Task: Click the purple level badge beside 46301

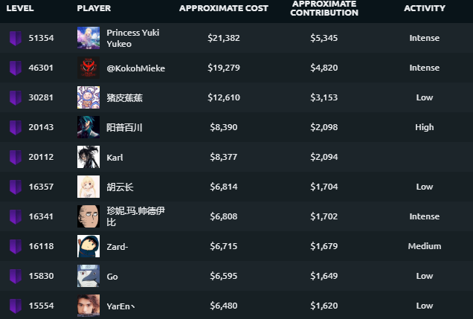Action: (16, 68)
